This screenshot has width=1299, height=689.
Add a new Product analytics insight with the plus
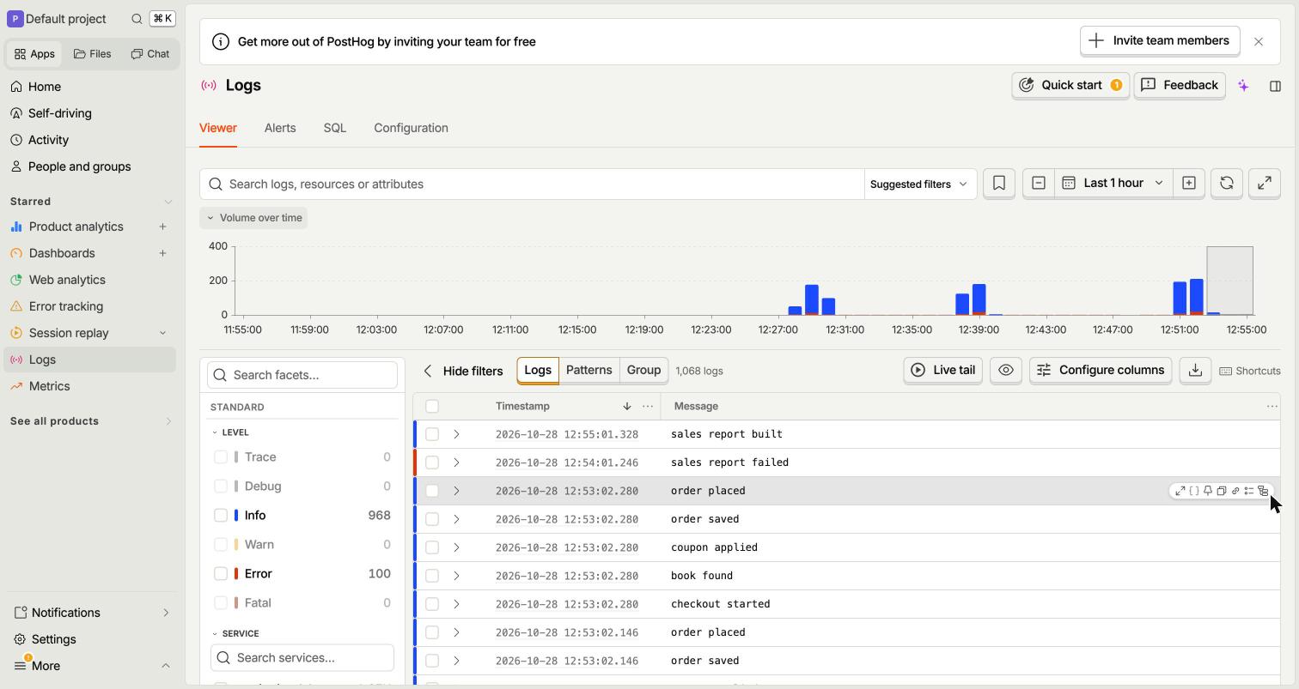pyautogui.click(x=162, y=227)
